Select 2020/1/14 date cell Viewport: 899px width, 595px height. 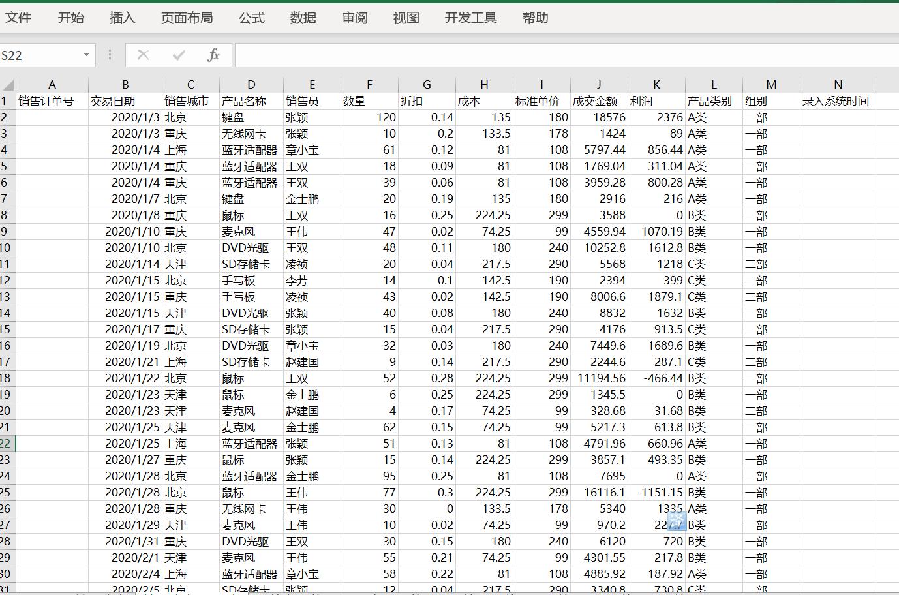[x=125, y=264]
